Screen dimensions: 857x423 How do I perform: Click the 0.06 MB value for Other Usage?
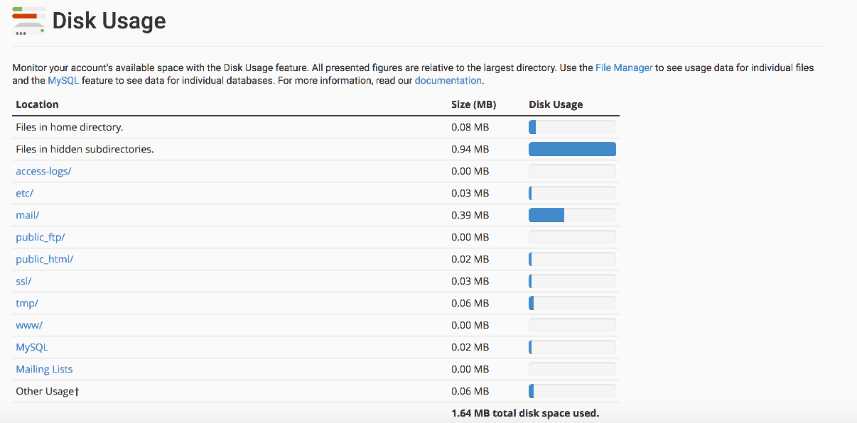[470, 391]
